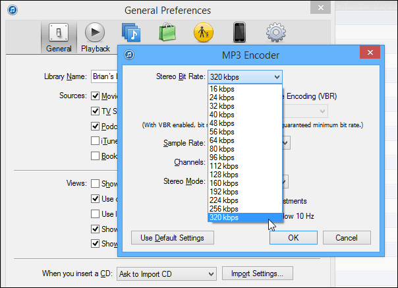Choose 80 kbps from the list
The width and height of the screenshot is (398, 288).
245,149
